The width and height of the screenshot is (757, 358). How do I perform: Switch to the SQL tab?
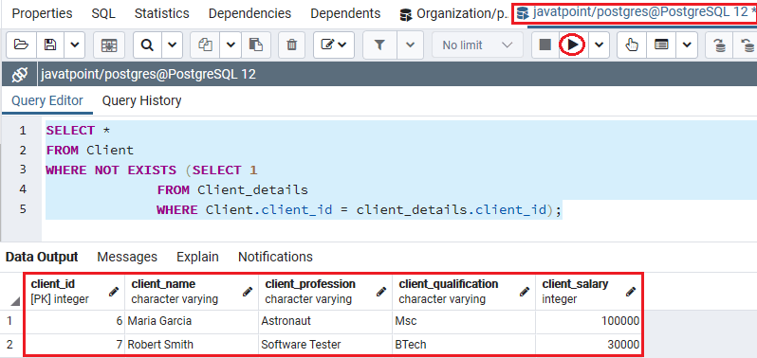coord(103,13)
